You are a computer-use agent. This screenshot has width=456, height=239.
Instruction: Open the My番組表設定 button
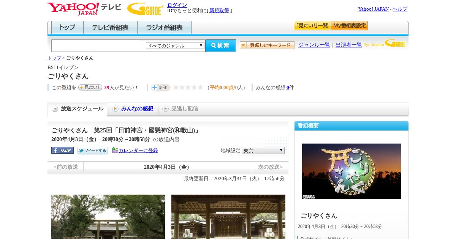click(349, 26)
